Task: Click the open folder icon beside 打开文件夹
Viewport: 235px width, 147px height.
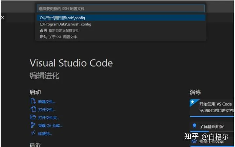Action: [x=33, y=117]
